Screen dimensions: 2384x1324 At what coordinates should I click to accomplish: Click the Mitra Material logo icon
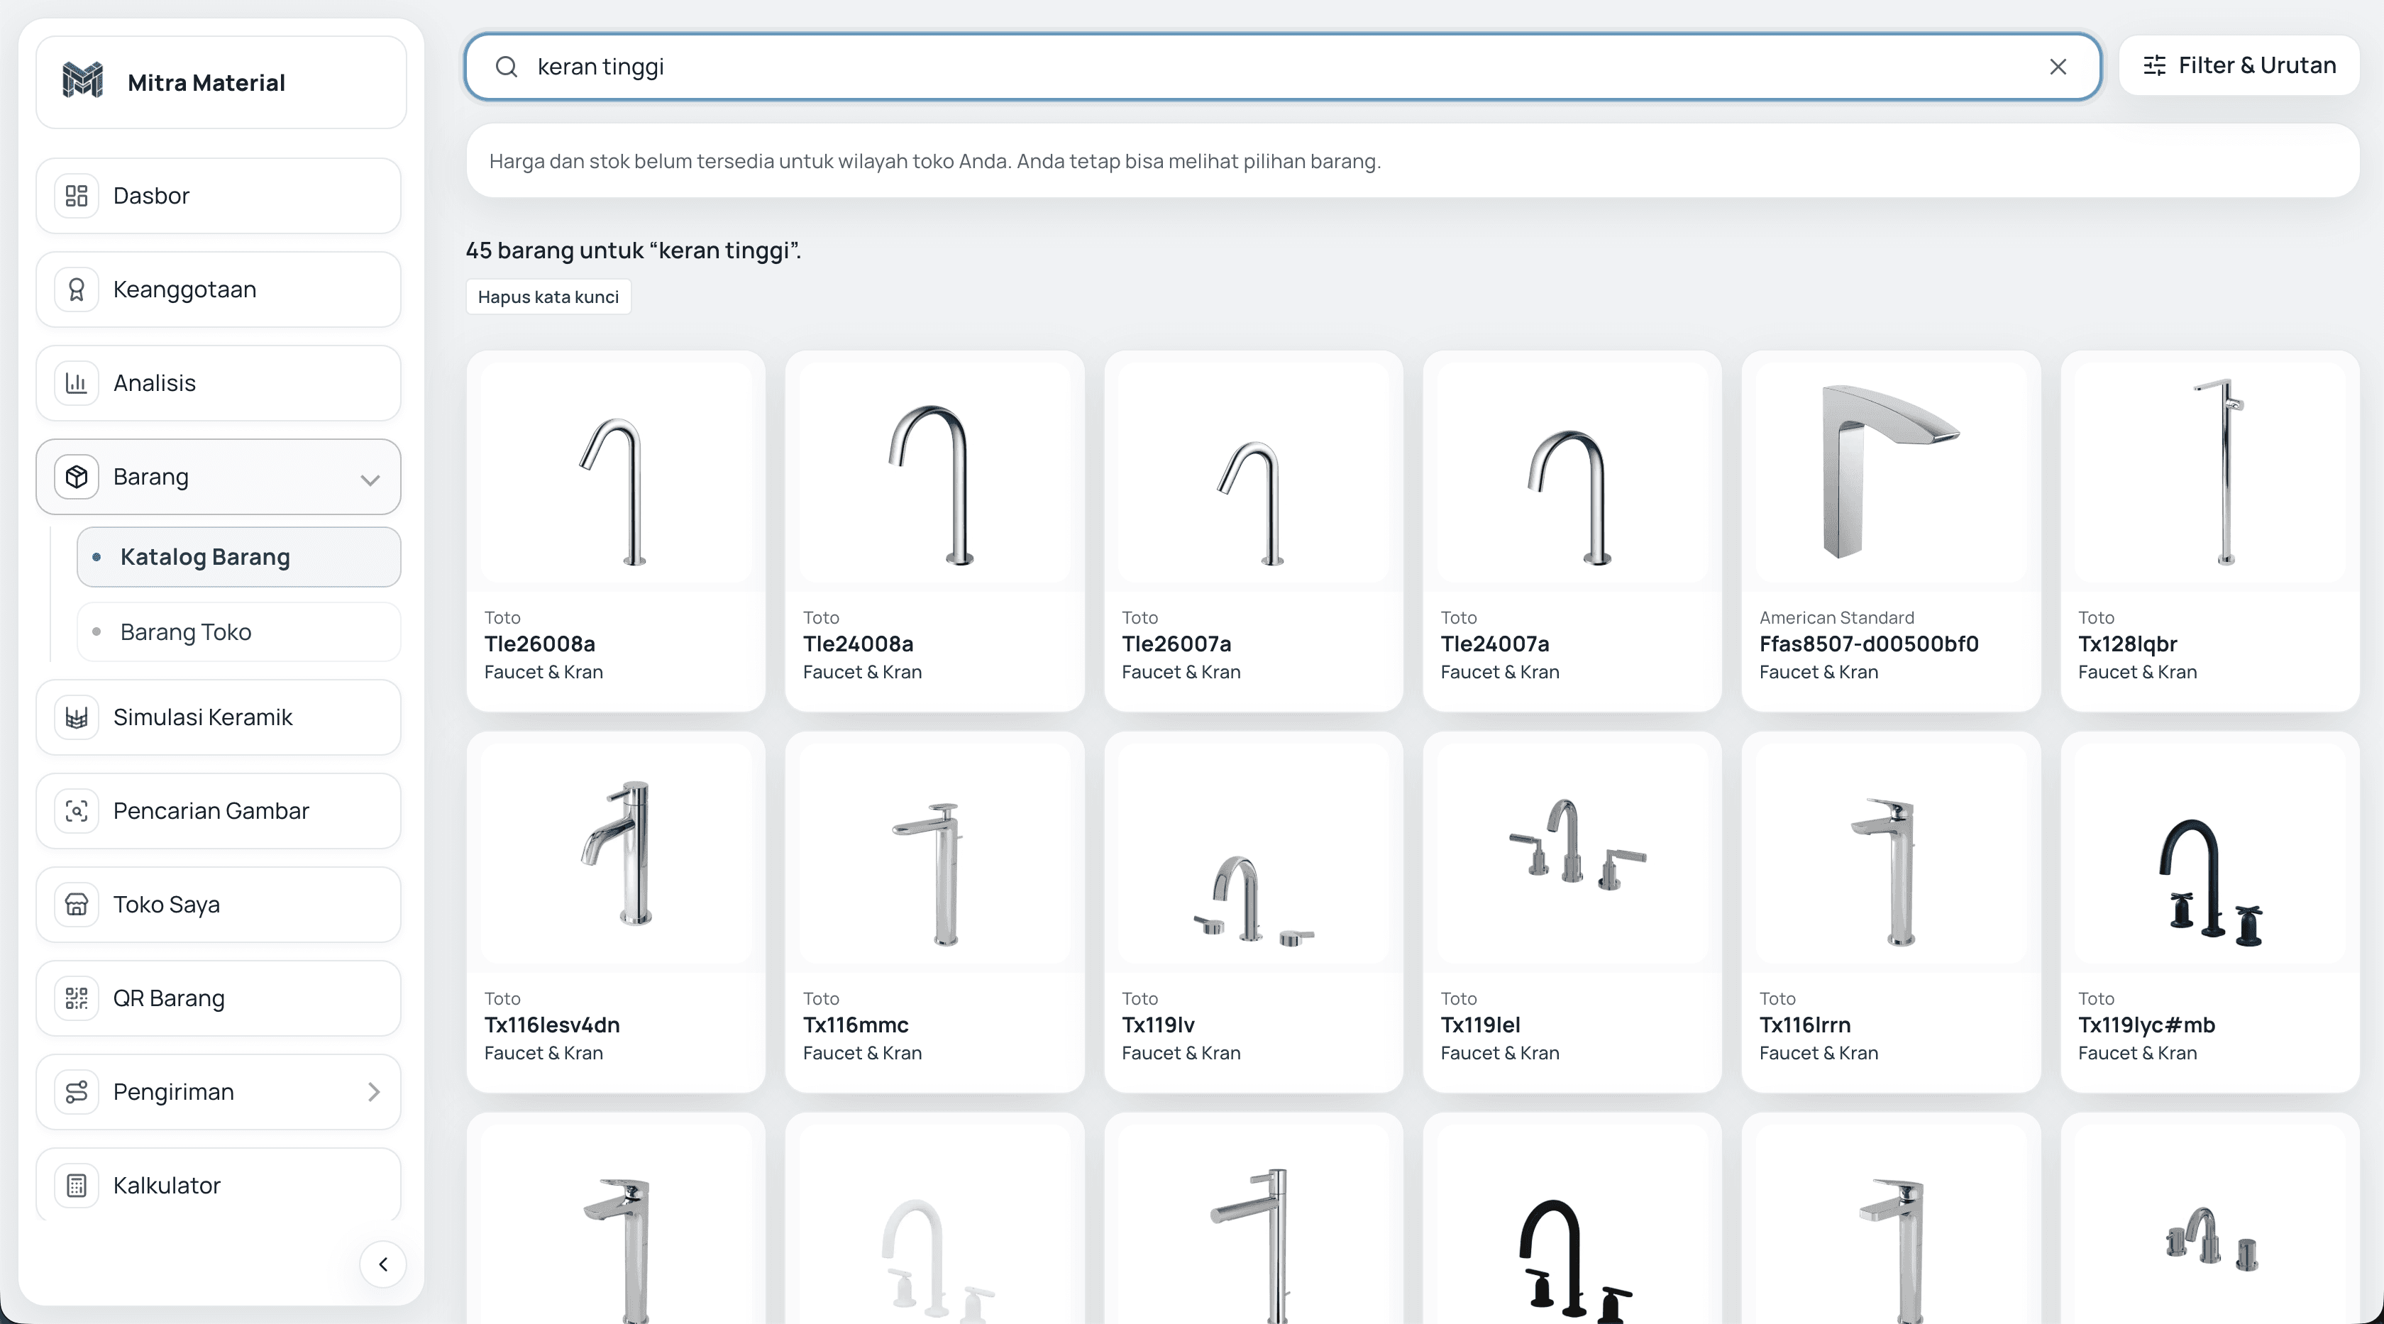[x=82, y=80]
